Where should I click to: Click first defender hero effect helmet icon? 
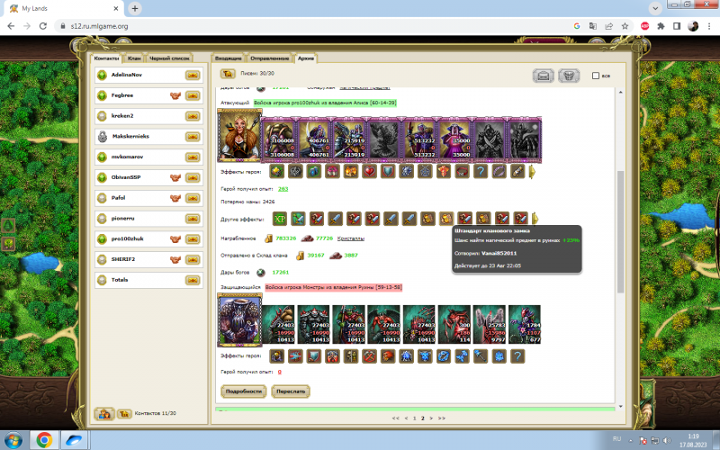pos(276,356)
